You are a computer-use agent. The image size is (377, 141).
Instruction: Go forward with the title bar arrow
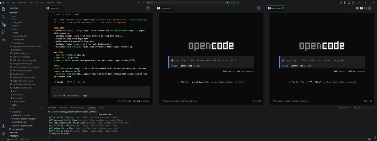tap(143, 3)
